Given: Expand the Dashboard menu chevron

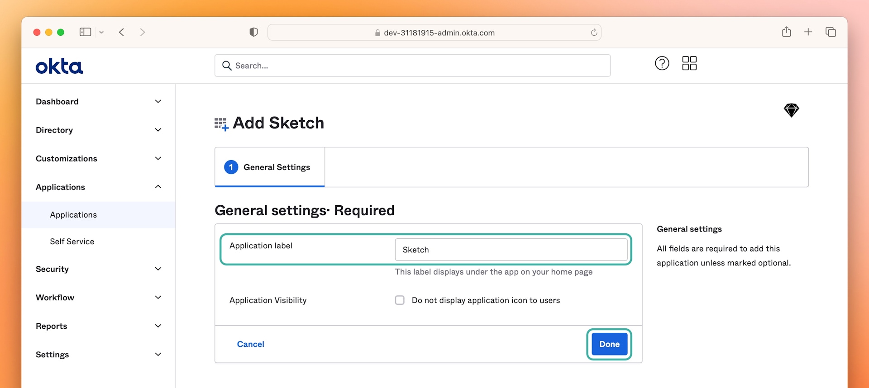Looking at the screenshot, I should pyautogui.click(x=158, y=101).
